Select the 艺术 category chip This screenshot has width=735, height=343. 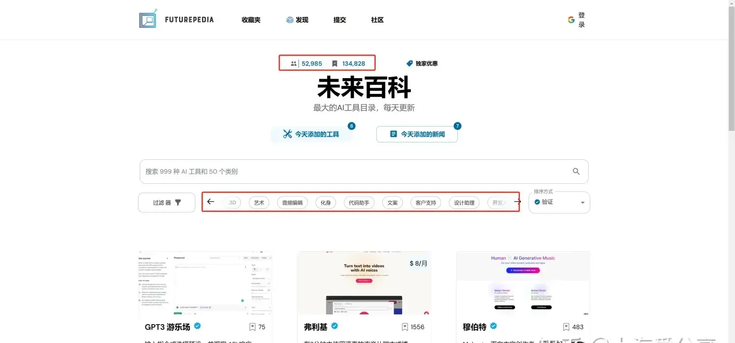[x=259, y=203]
